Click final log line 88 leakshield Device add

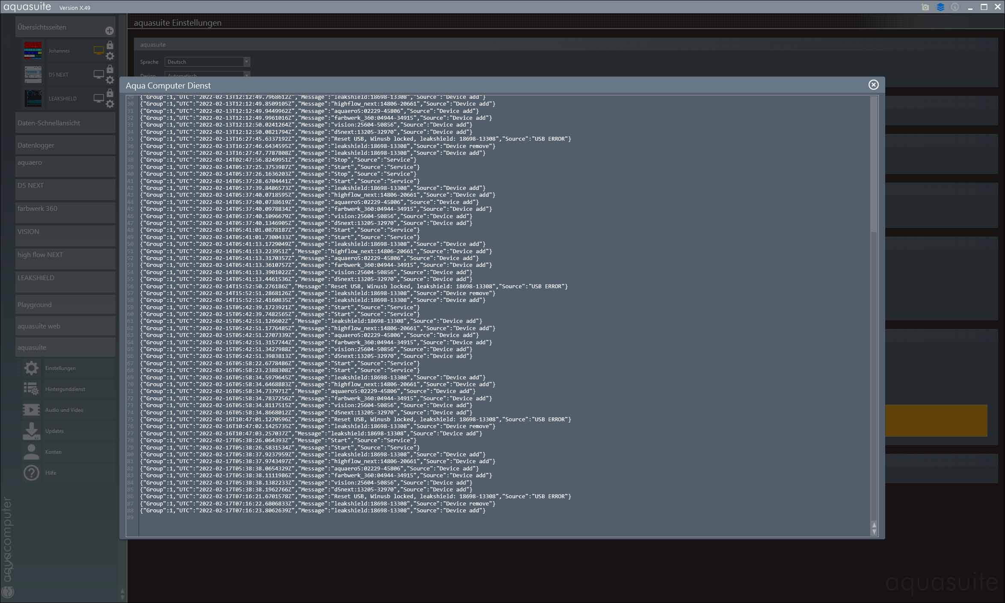pos(313,510)
